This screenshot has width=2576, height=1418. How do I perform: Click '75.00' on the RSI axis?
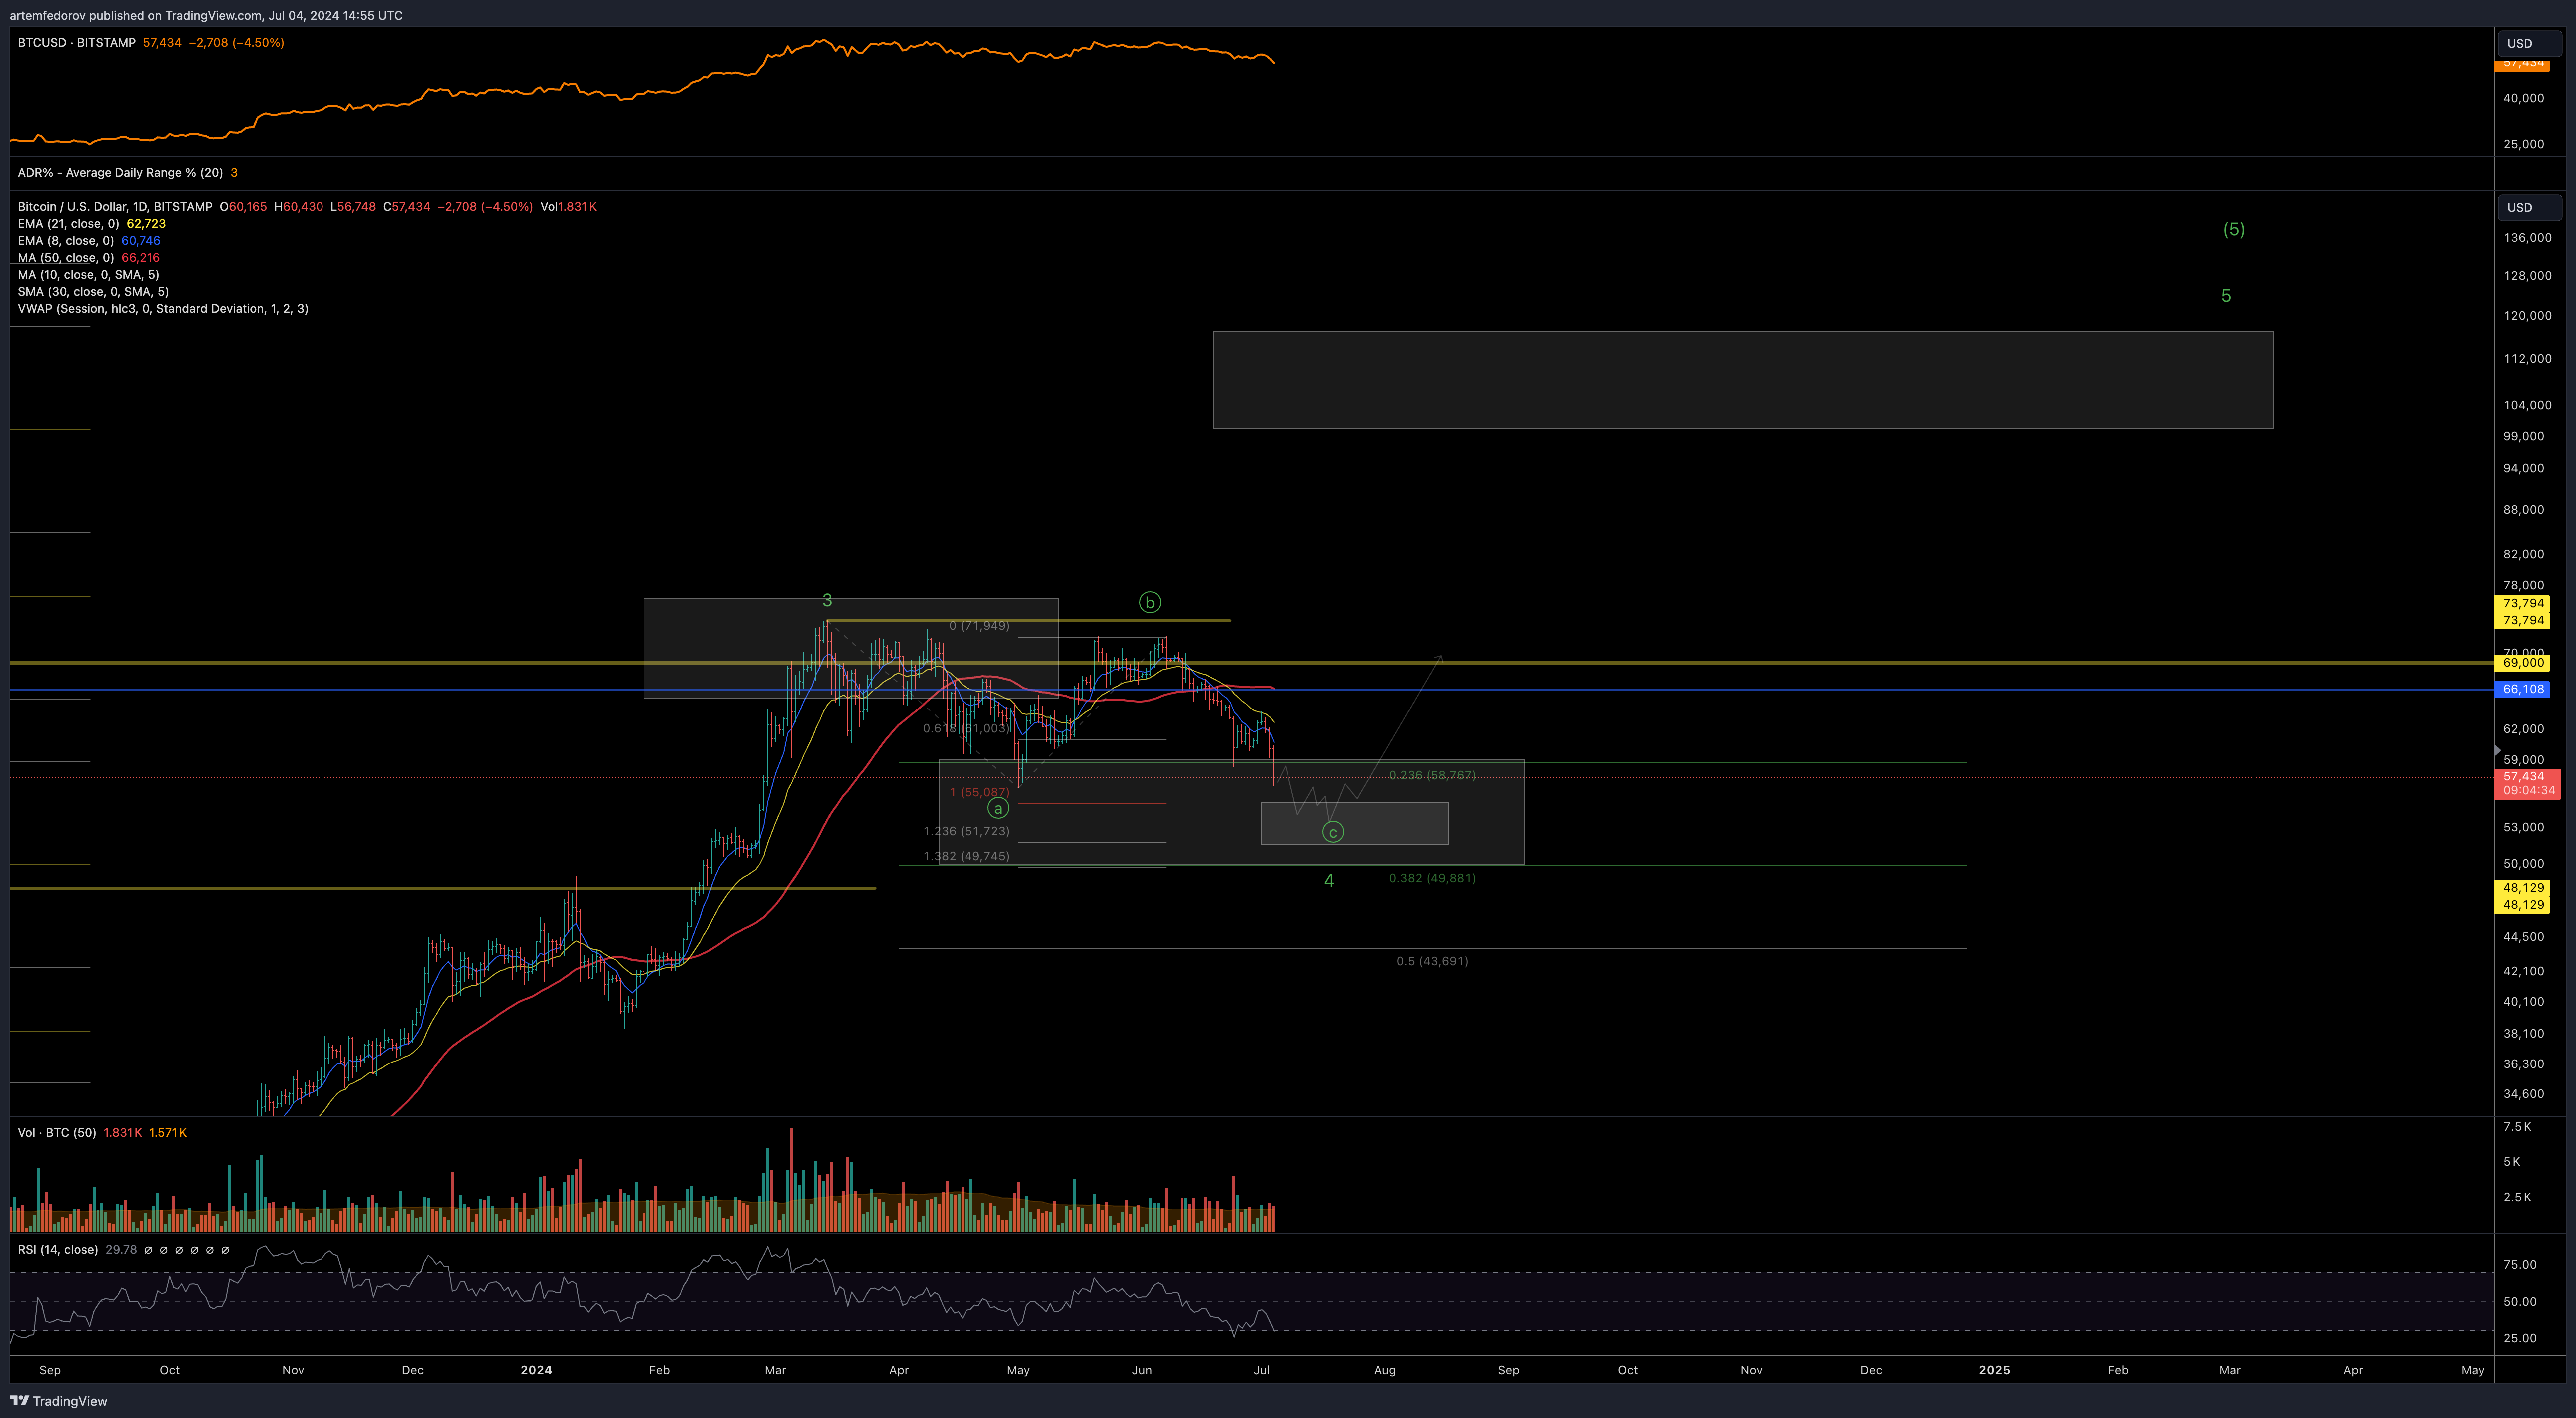[x=2519, y=1265]
